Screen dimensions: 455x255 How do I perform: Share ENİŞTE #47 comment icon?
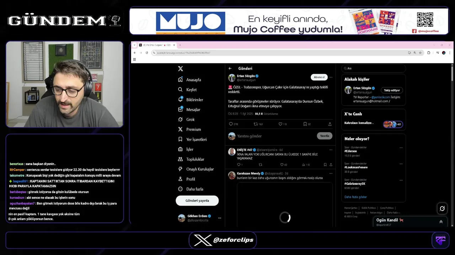click(331, 165)
